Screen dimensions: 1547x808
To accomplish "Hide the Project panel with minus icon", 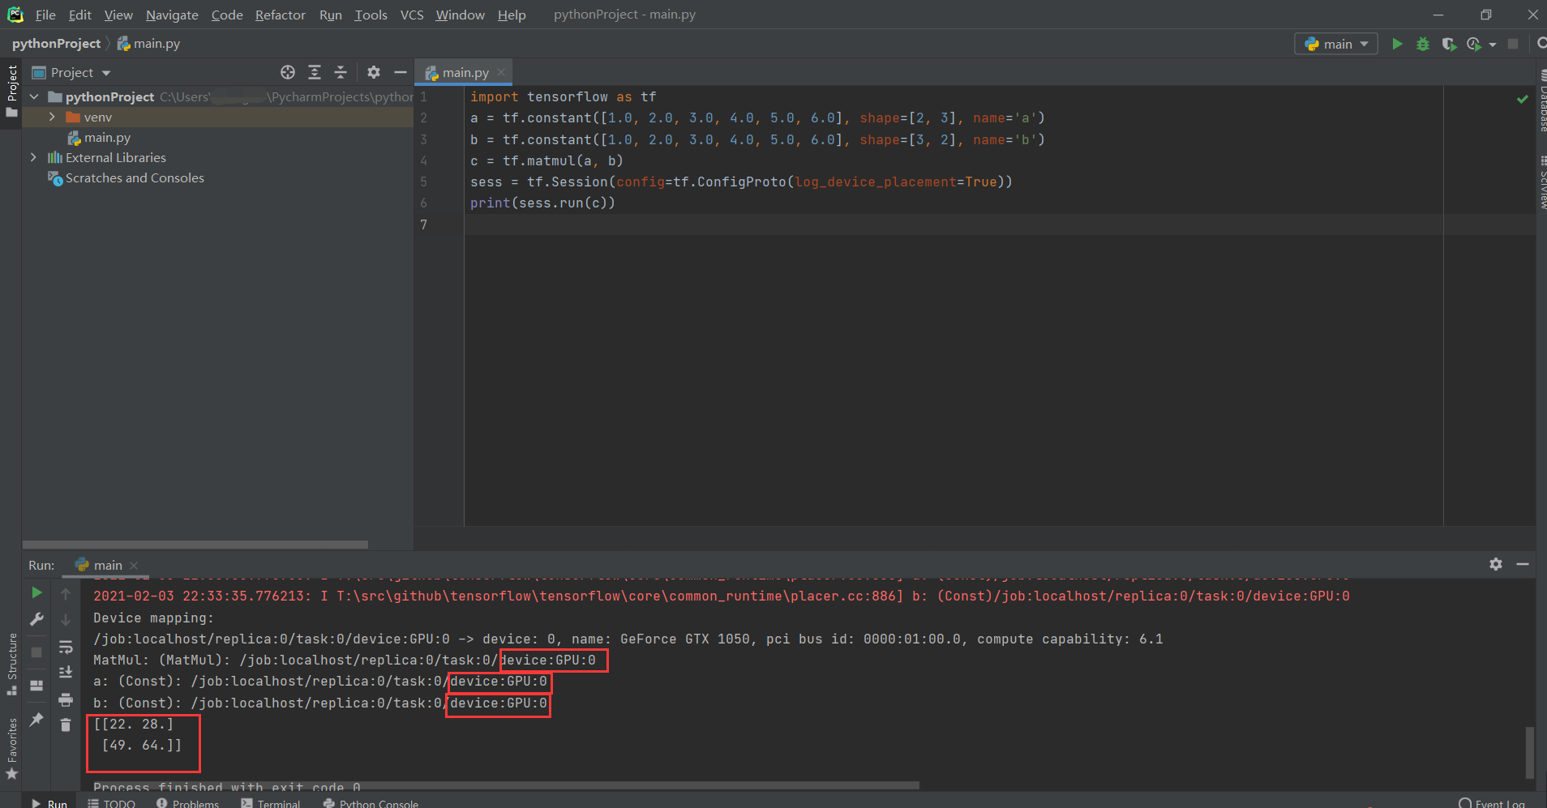I will (400, 72).
